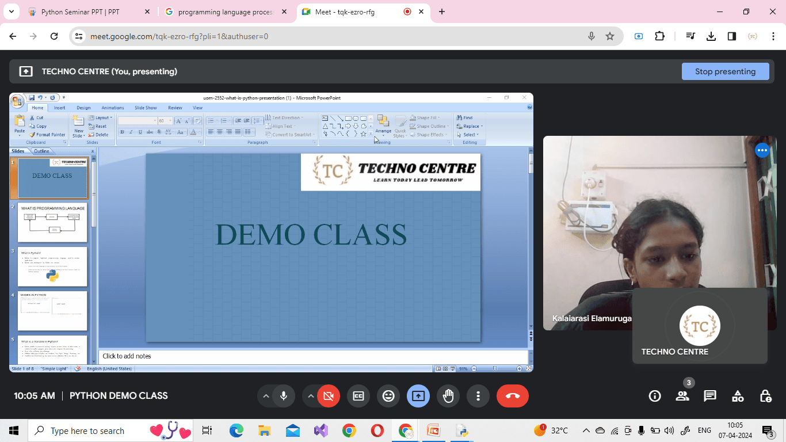
Task: Toggle italic formatting in Font group
Action: coord(131,132)
